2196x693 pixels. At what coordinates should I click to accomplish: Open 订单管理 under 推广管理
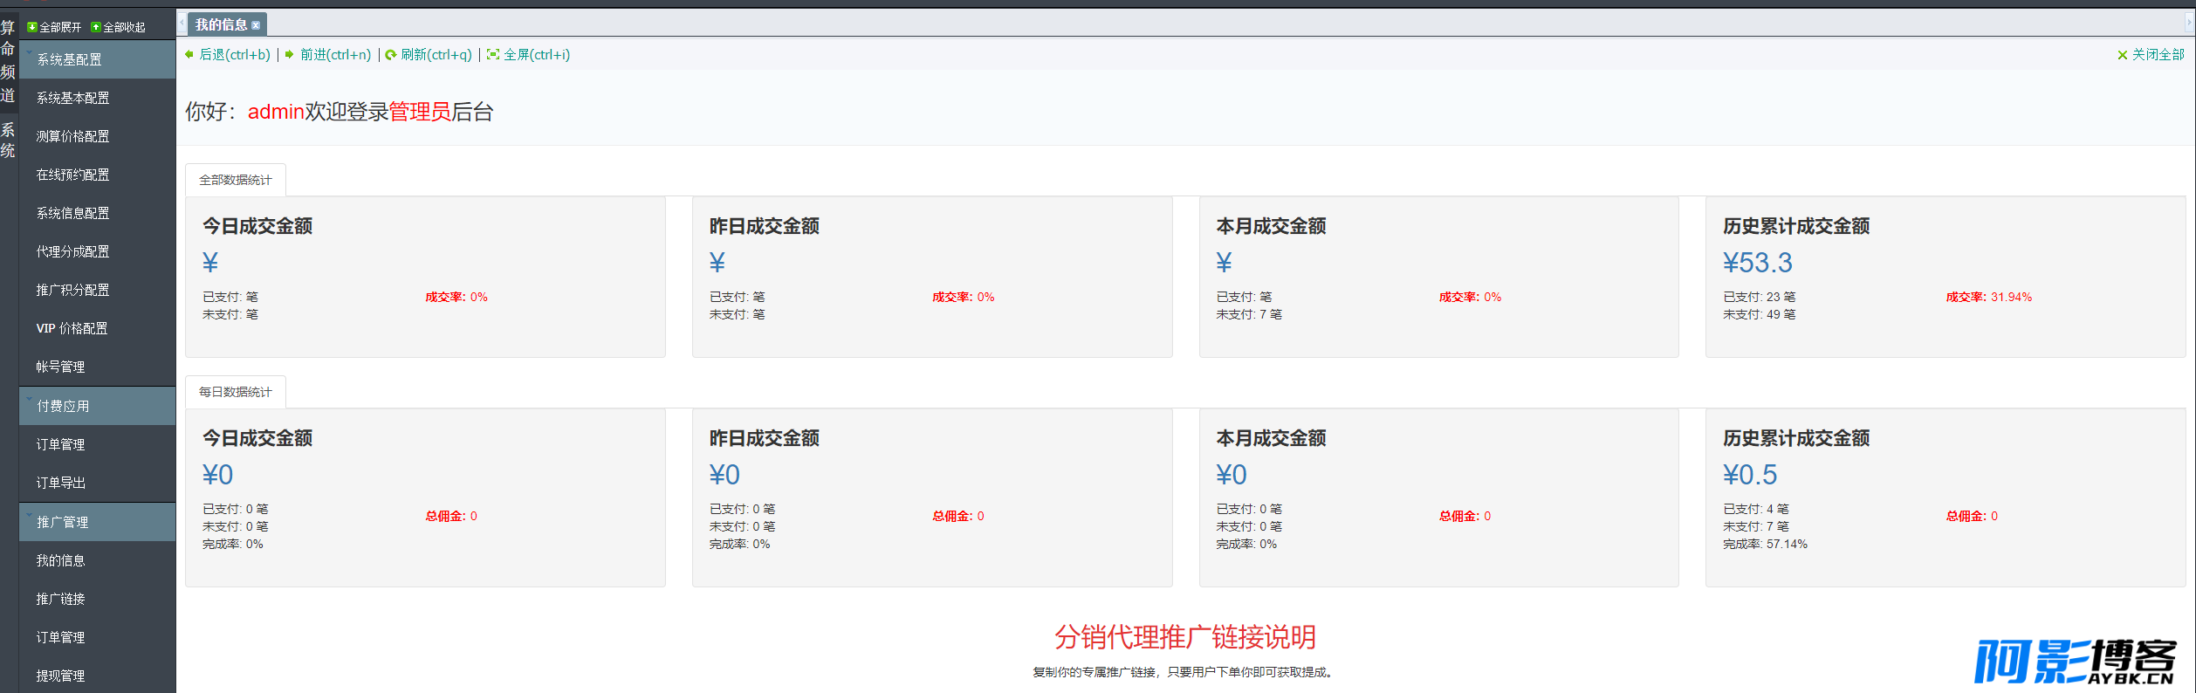pyautogui.click(x=60, y=637)
